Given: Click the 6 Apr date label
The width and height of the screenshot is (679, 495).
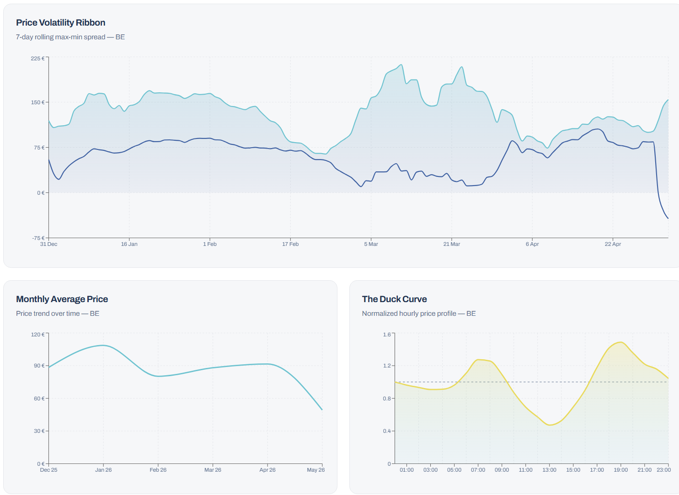Looking at the screenshot, I should click(532, 244).
